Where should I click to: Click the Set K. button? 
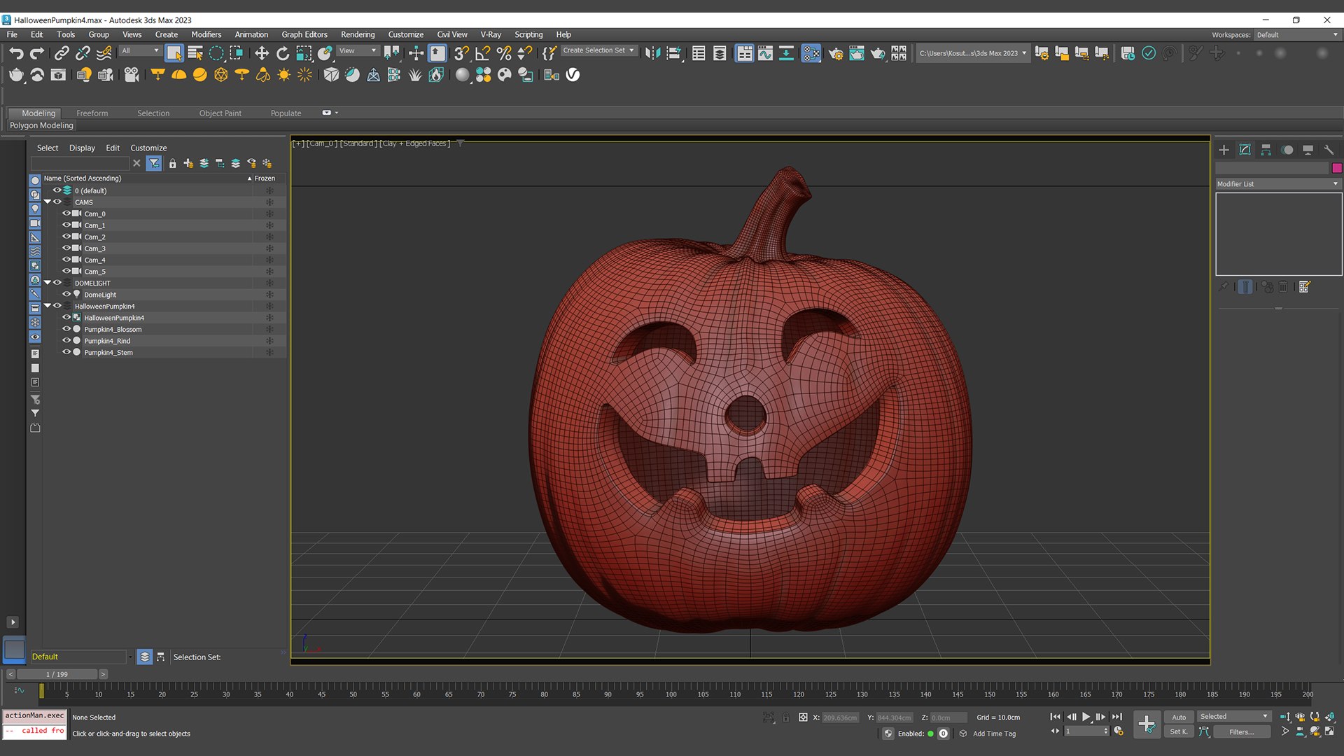point(1179,731)
